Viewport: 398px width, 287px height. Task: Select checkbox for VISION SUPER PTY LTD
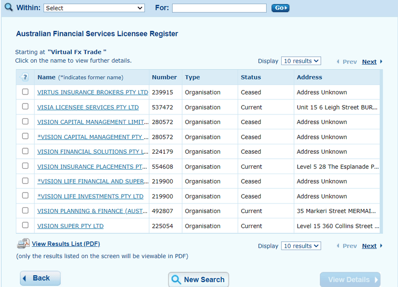pyautogui.click(x=25, y=225)
